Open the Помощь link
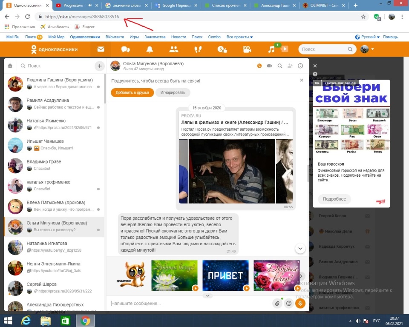 390,37
